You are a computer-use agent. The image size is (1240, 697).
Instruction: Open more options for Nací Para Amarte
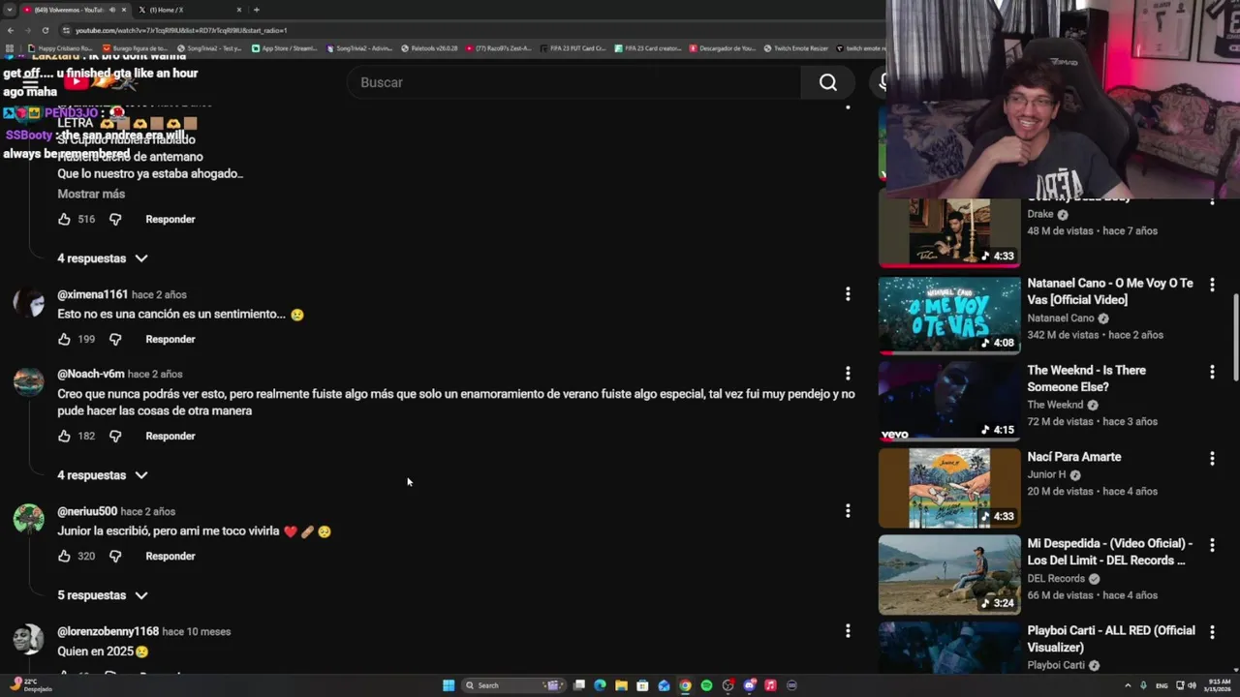point(1212,458)
